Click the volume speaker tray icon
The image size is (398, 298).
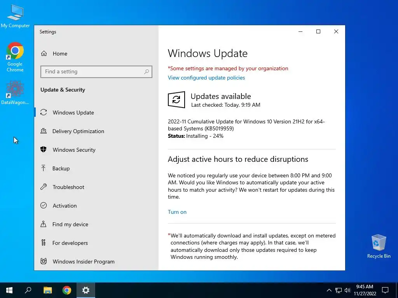click(x=347, y=290)
